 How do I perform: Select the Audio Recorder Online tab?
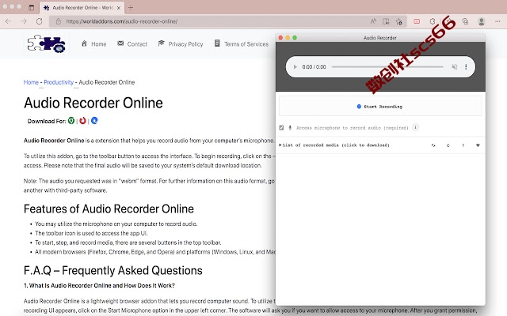[x=82, y=7]
